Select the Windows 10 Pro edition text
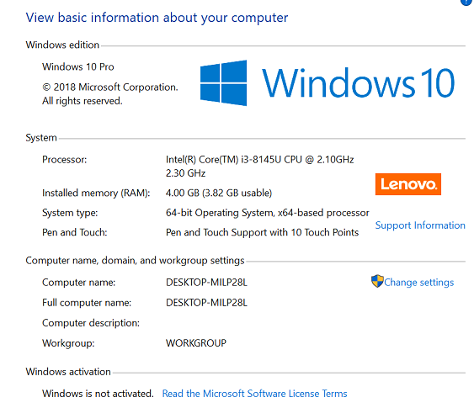This screenshot has height=408, width=474. point(78,66)
